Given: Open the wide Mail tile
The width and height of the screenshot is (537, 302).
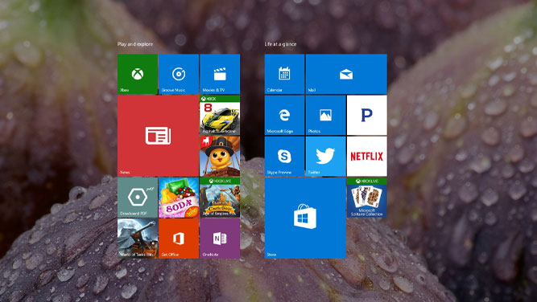Looking at the screenshot, I should pyautogui.click(x=346, y=74).
